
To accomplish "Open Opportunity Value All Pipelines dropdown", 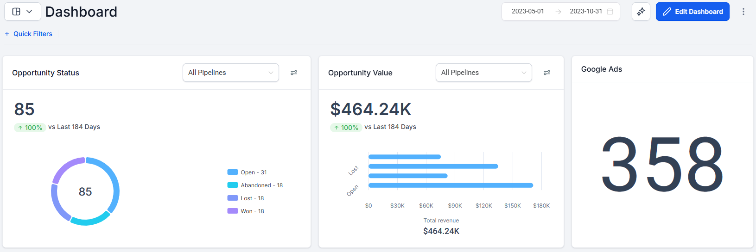I will pyautogui.click(x=484, y=73).
